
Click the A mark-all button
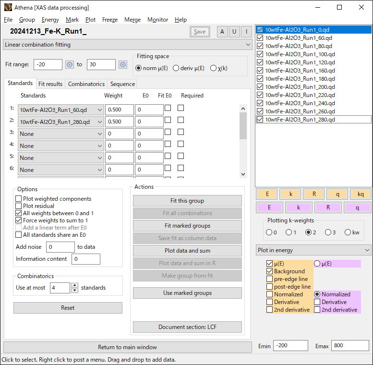click(x=222, y=32)
